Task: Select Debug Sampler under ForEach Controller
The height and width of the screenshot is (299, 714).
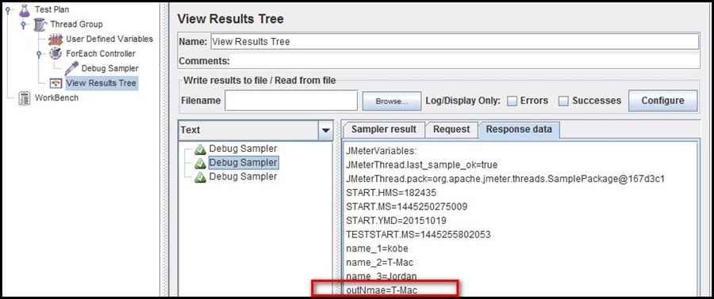Action: [110, 69]
